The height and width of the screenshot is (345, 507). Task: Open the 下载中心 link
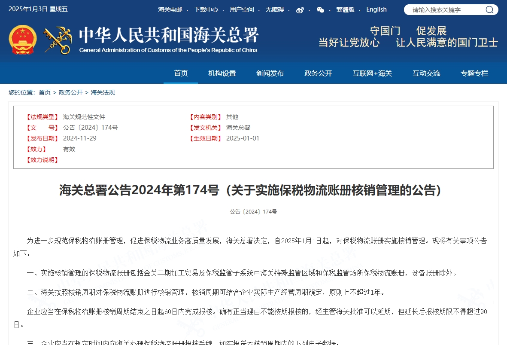click(206, 9)
